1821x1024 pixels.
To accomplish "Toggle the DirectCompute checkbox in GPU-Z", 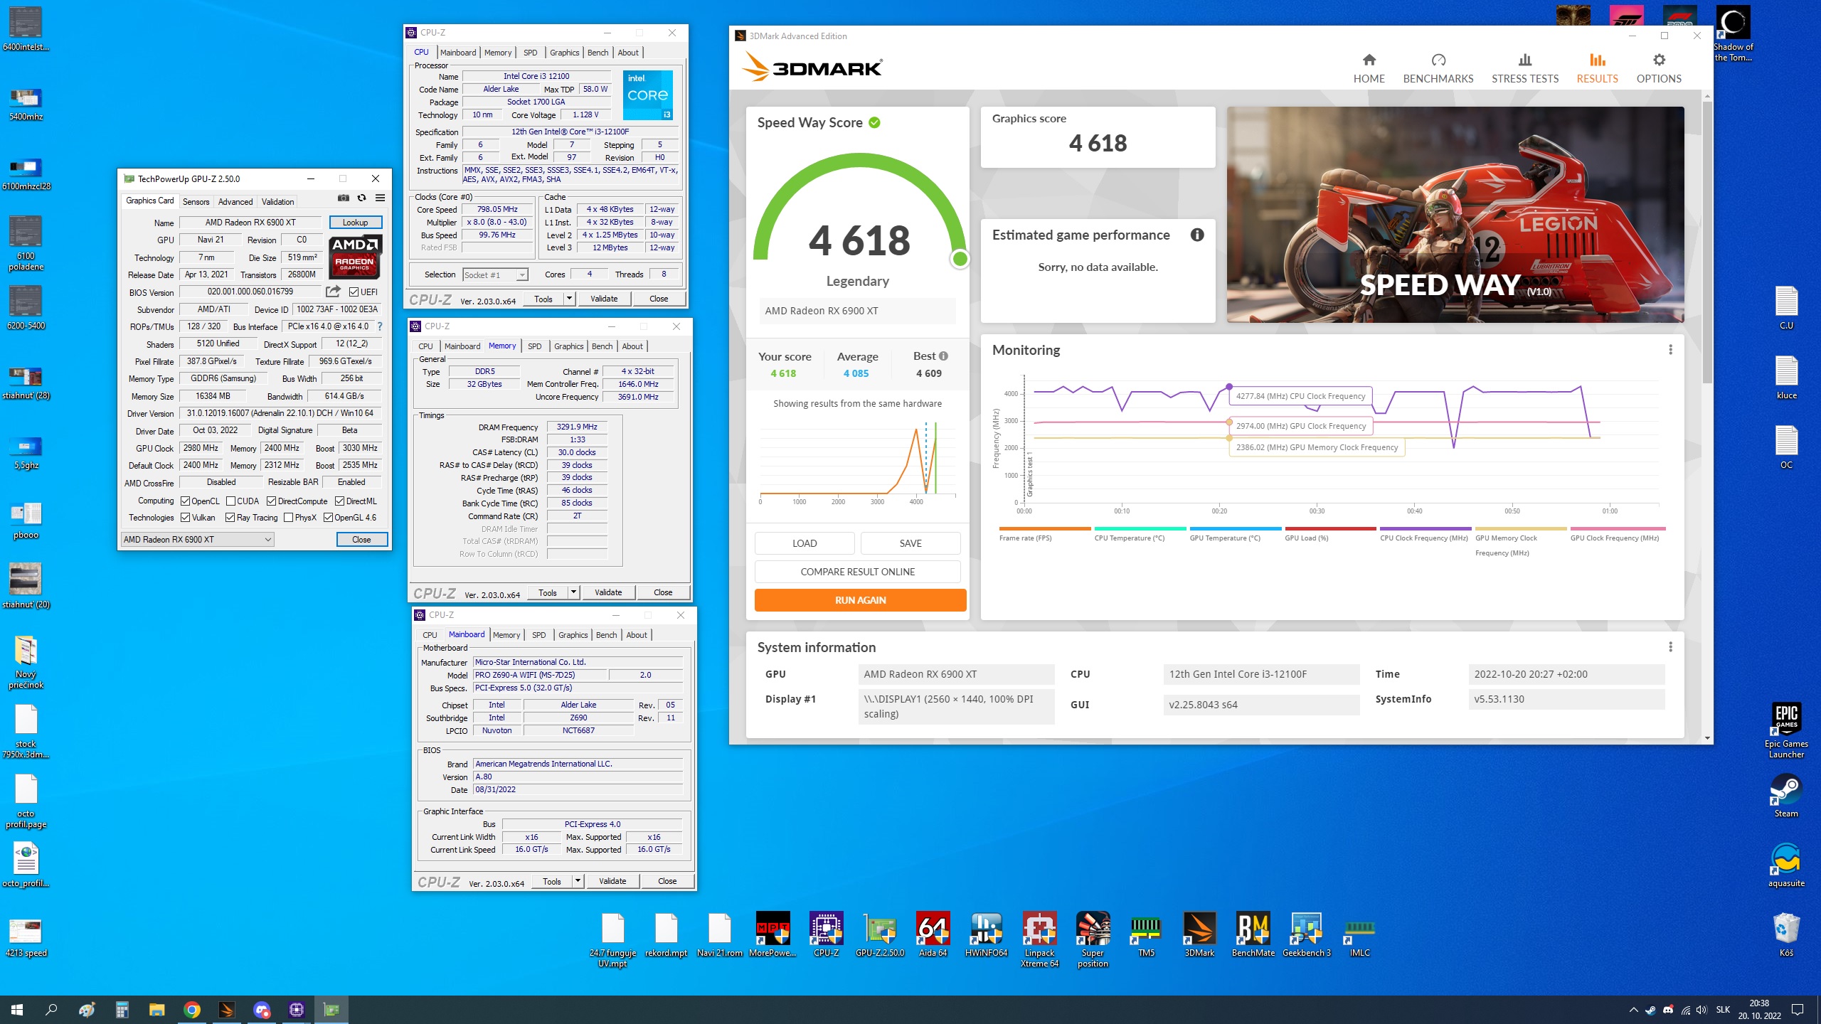I will (271, 501).
